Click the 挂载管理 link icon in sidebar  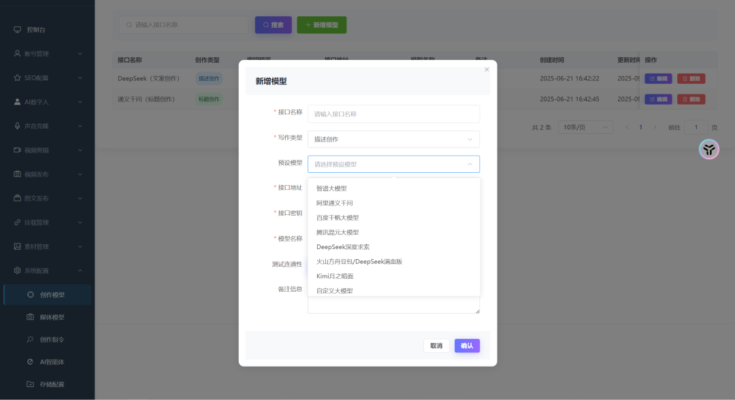[x=18, y=222]
